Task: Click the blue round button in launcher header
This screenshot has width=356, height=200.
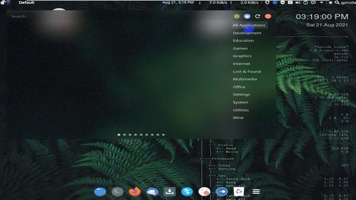Action: pos(247,16)
